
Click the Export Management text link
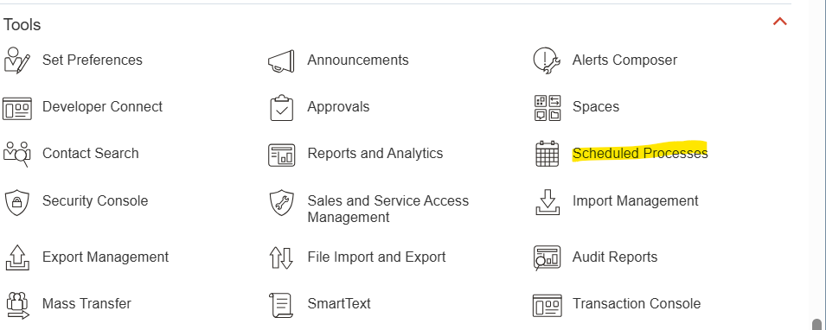[x=106, y=257]
